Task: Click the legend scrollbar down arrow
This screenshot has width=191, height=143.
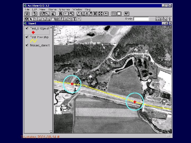Action: (x=51, y=132)
